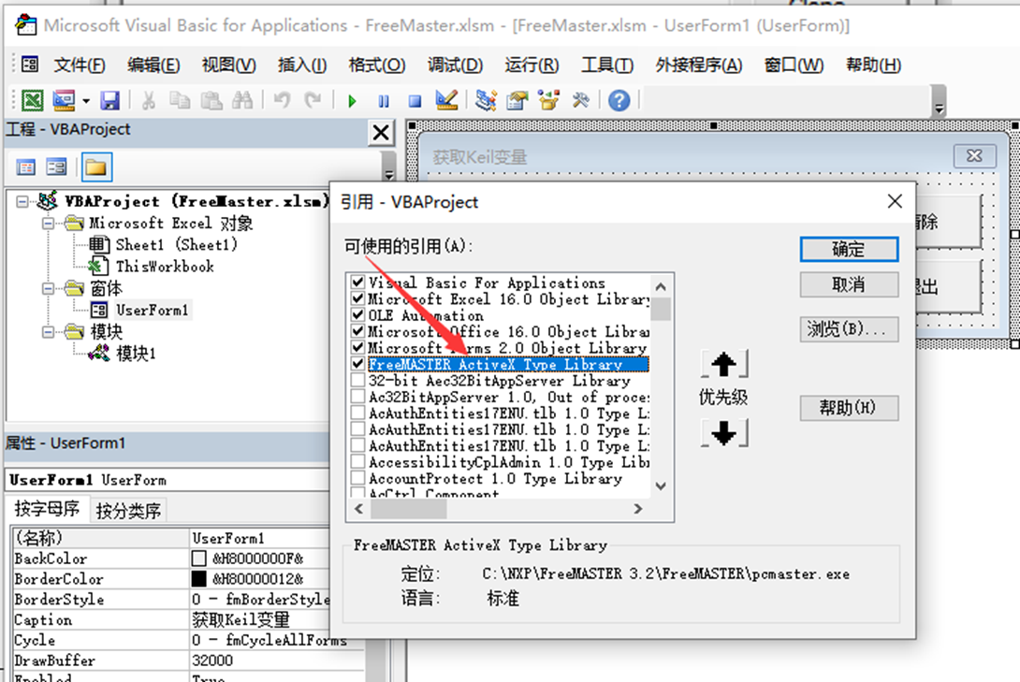Viewport: 1020px width, 682px height.
Task: Uncheck Visual Basic For Applications reference
Action: tap(357, 283)
